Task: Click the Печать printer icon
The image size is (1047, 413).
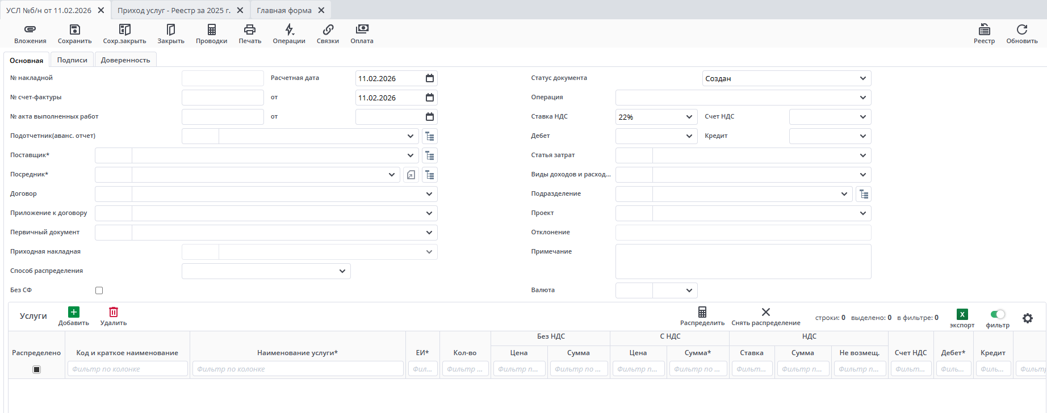Action: 249,29
